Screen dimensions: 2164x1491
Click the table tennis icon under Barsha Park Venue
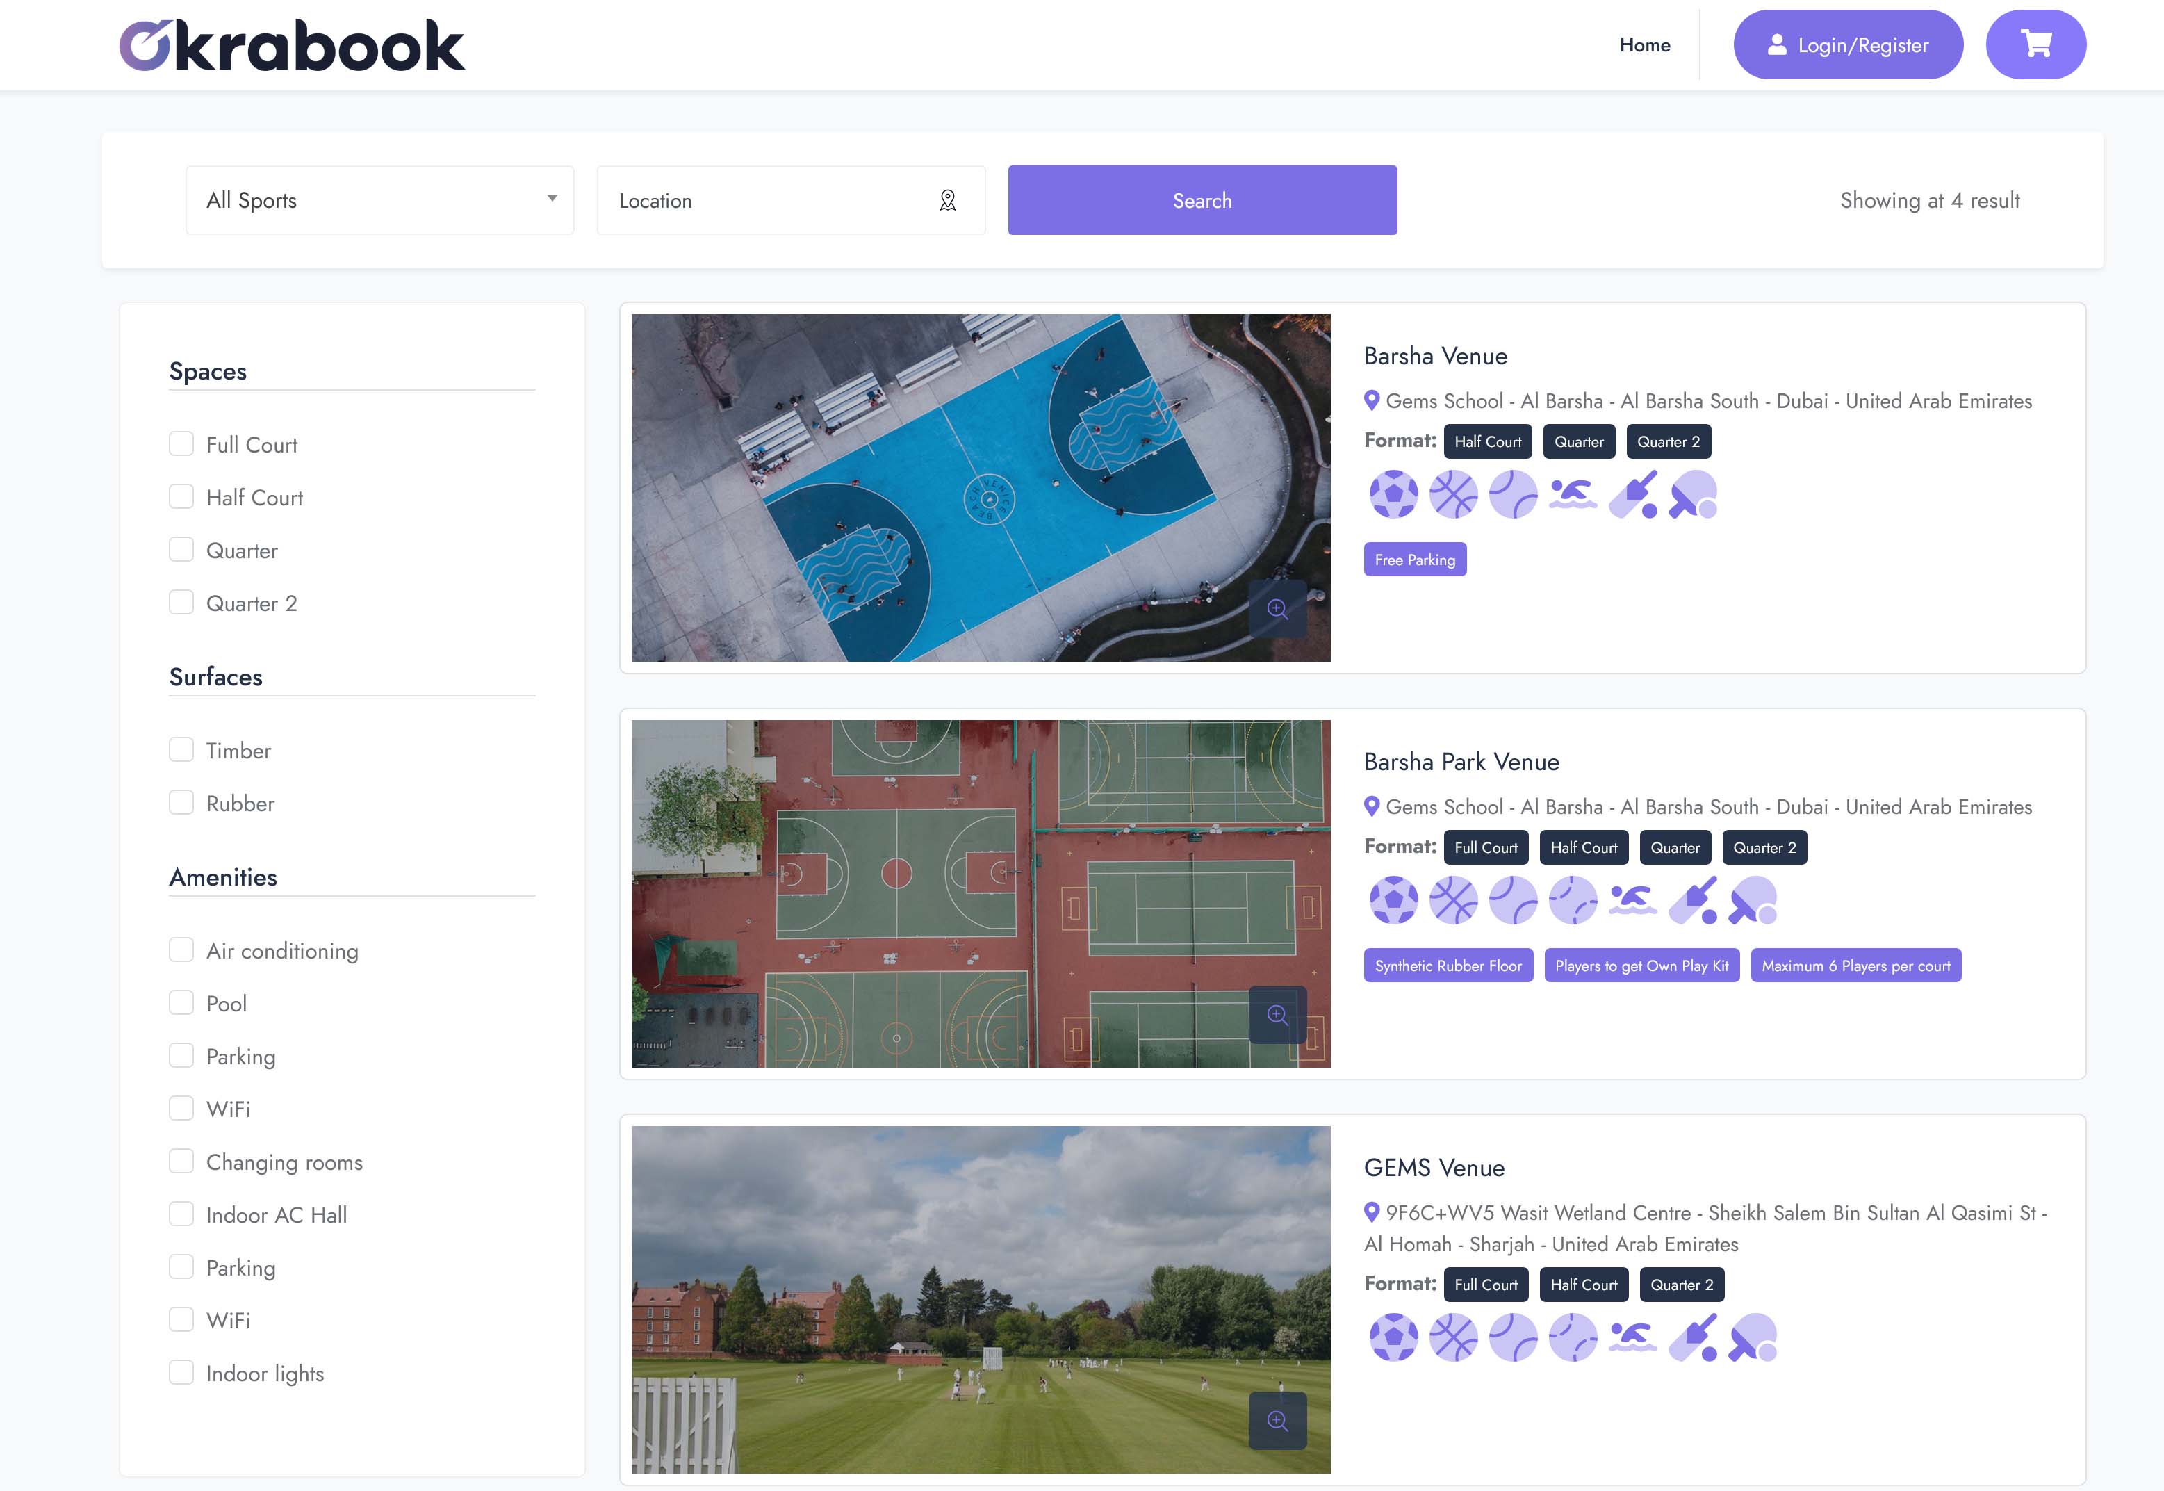tap(1752, 901)
